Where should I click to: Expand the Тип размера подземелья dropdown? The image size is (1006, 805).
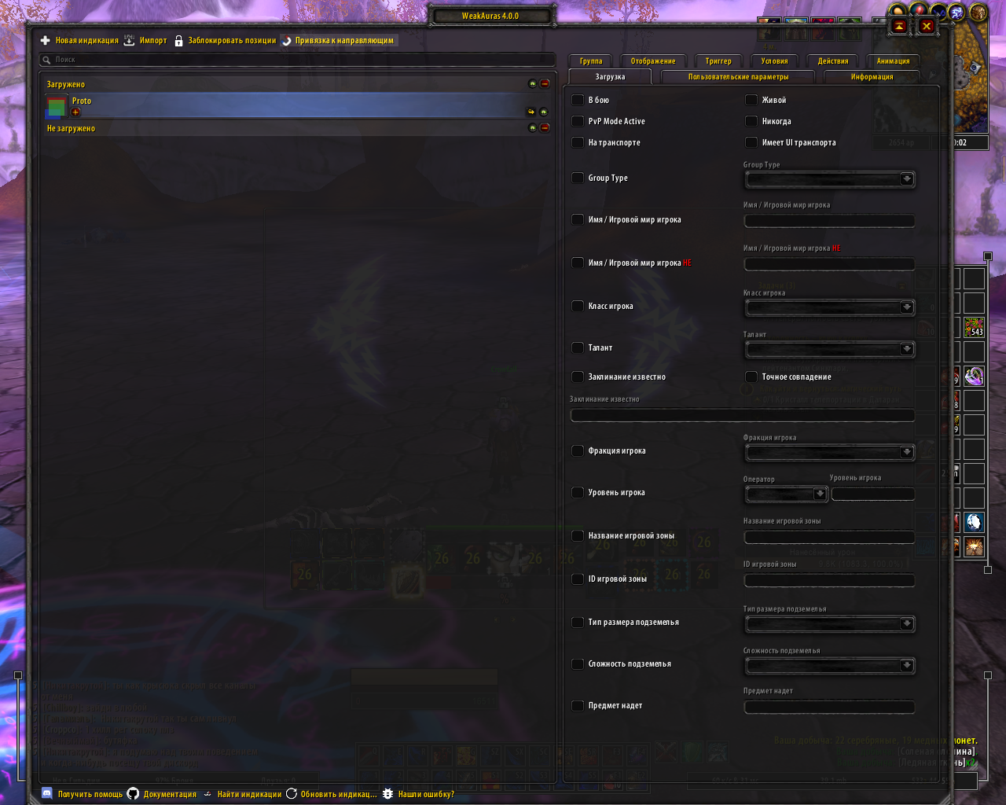coord(829,623)
